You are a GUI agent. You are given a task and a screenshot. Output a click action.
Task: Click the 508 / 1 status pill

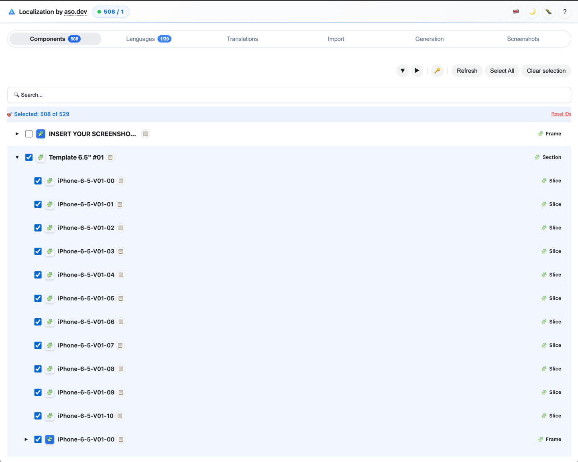tap(111, 12)
